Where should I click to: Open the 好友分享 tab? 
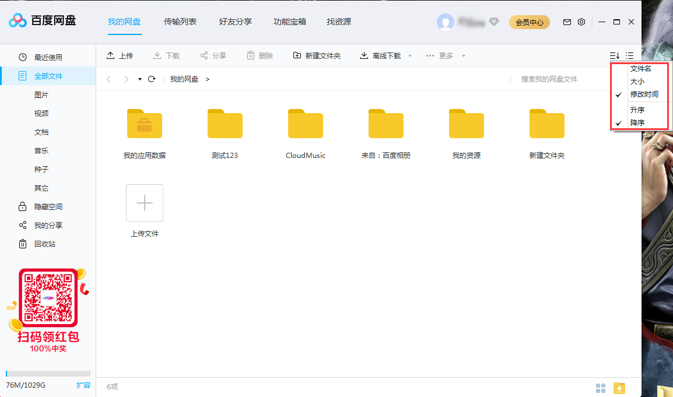[x=235, y=22]
